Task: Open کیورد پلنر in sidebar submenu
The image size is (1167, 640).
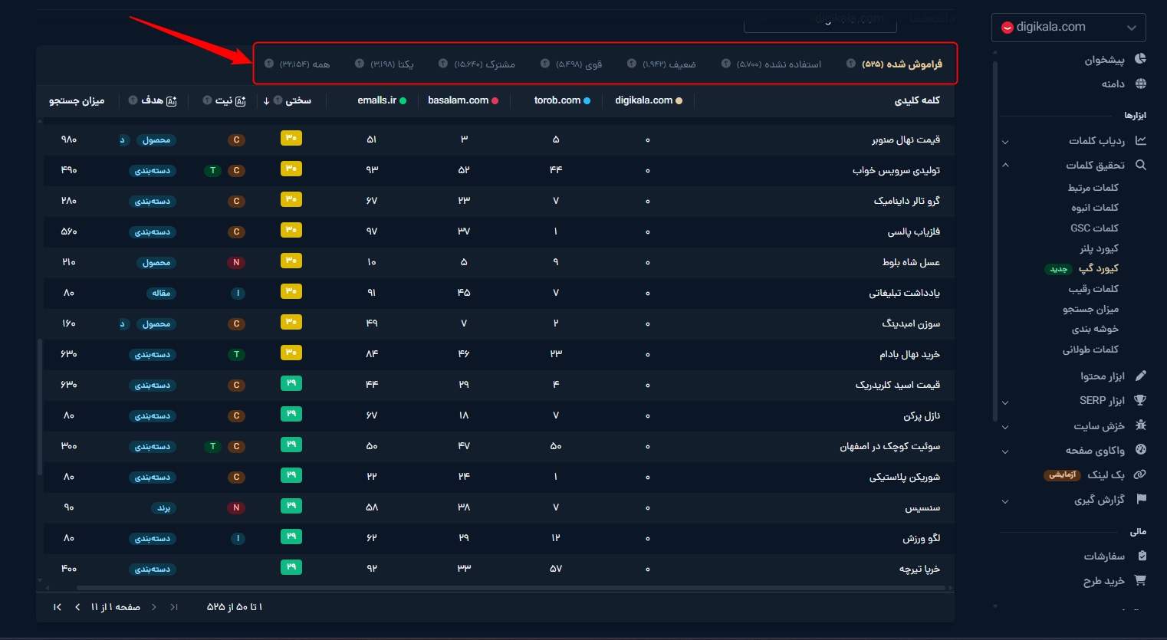Action: pyautogui.click(x=1100, y=248)
